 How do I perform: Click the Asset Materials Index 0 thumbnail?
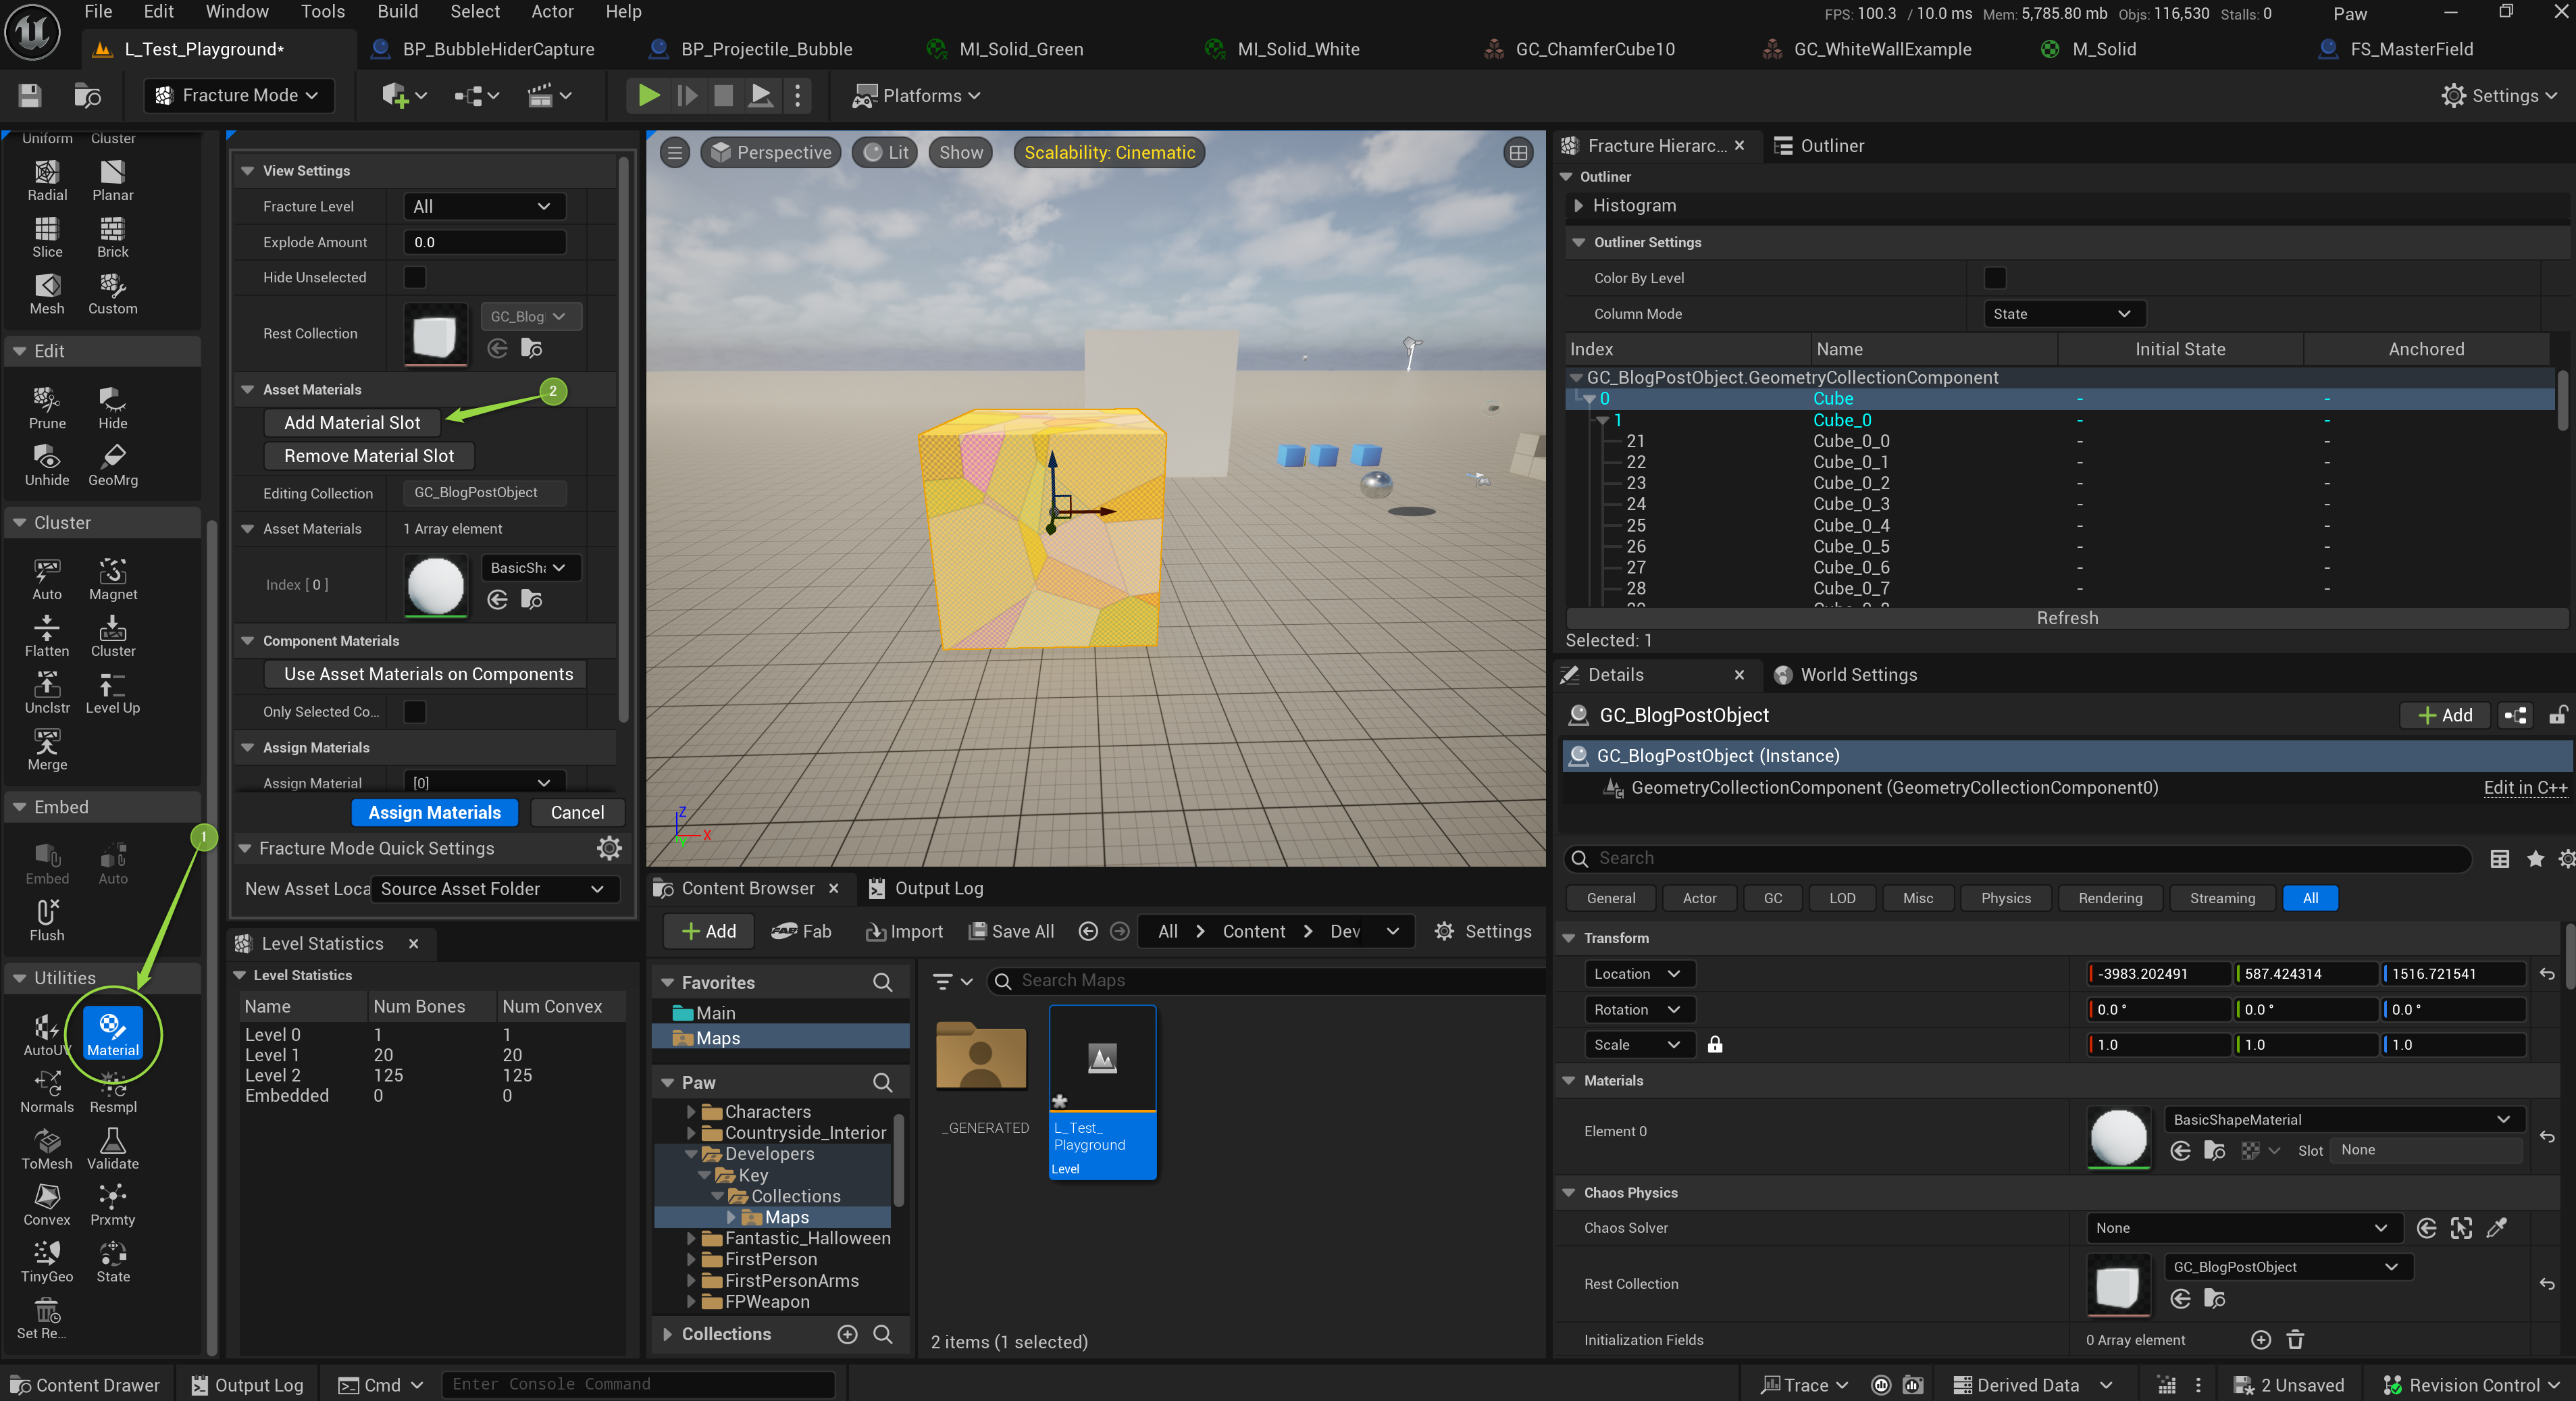click(x=435, y=585)
